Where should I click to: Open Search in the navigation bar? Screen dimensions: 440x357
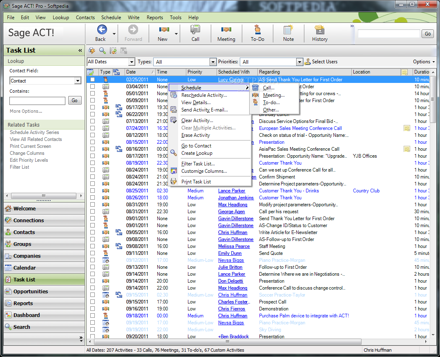44,327
